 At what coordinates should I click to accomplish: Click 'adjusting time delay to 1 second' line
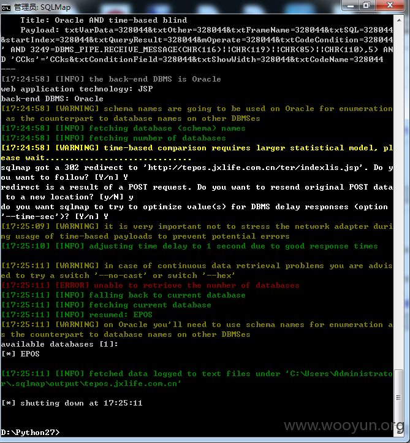[189, 246]
